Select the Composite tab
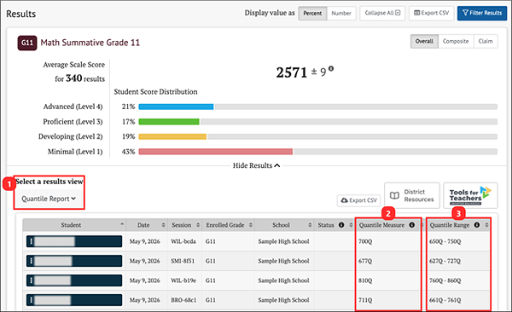The width and height of the screenshot is (512, 312). [456, 41]
